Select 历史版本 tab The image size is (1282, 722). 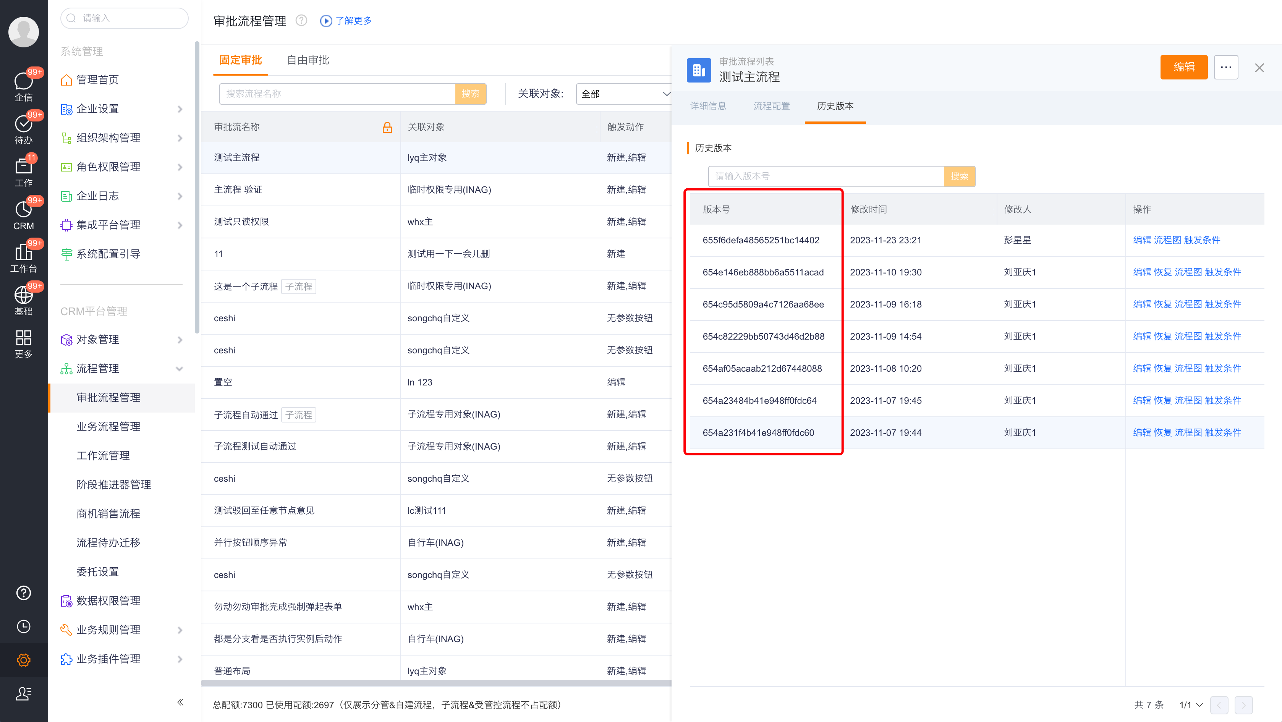click(835, 106)
